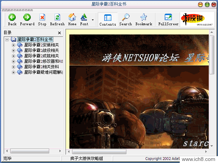218x163 pixels.
Task: Click the 游侠 logo banner in toolbar
Action: (x=197, y=19)
